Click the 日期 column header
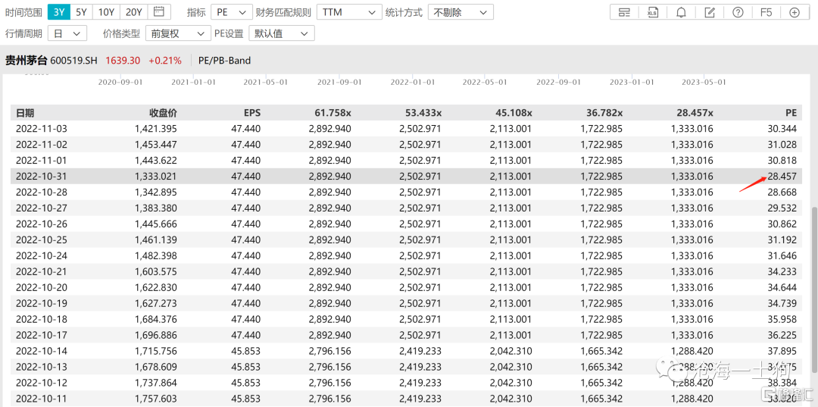Image resolution: width=818 pixels, height=407 pixels. point(25,113)
